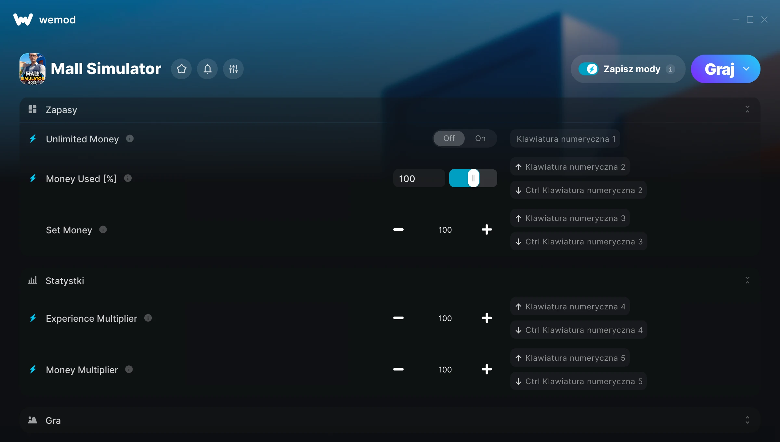
Task: Click the minus icon for Money Multiplier
Action: [x=398, y=370]
